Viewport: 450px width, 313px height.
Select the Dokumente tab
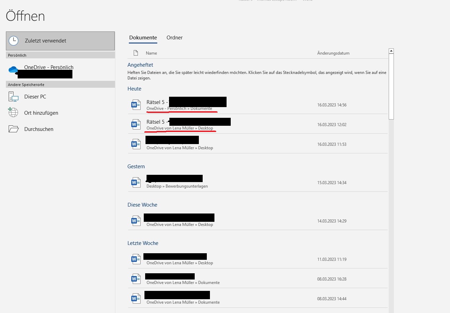pyautogui.click(x=143, y=38)
